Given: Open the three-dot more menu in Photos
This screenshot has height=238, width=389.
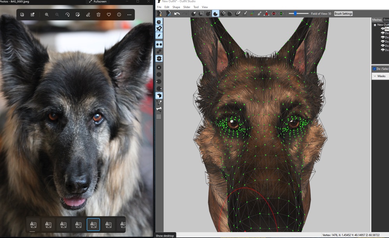Looking at the screenshot, I should (129, 15).
